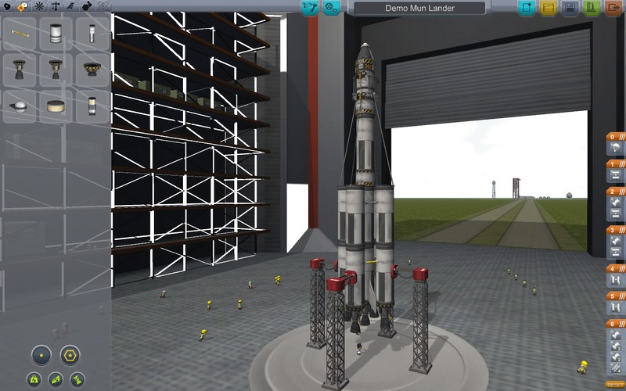Click the decoupler icon in stage 2
This screenshot has height=391, width=626.
(615, 214)
